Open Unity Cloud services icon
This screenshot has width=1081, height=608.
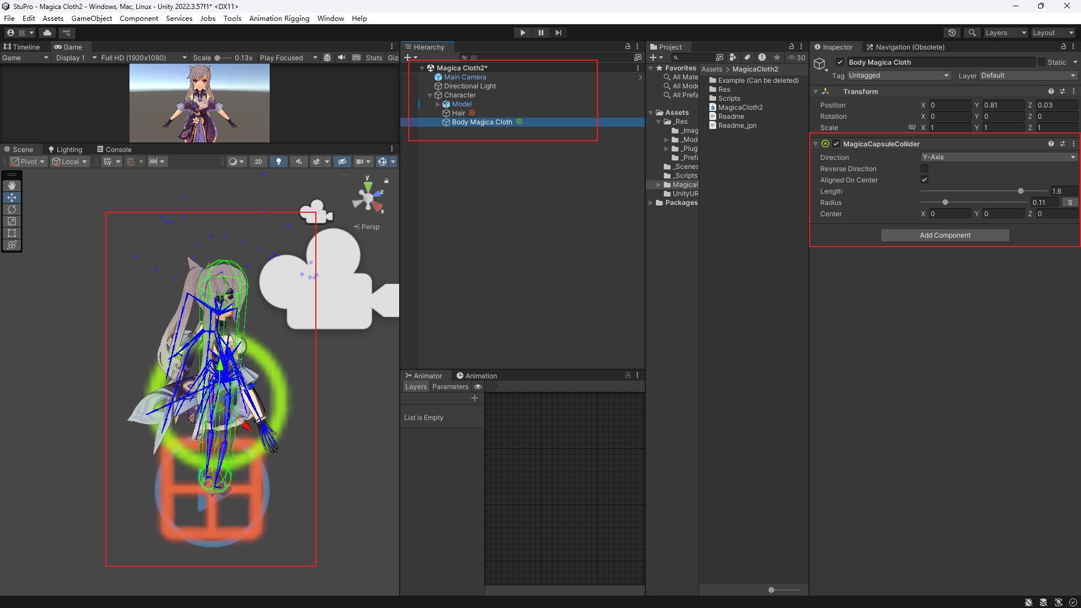click(47, 33)
